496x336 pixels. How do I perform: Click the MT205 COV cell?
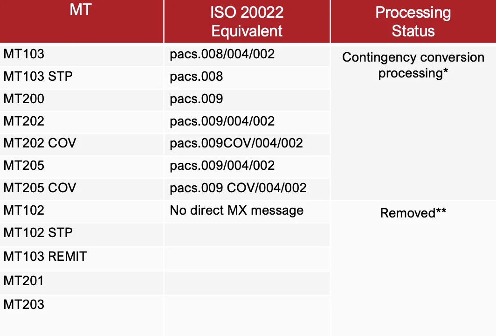click(x=40, y=188)
